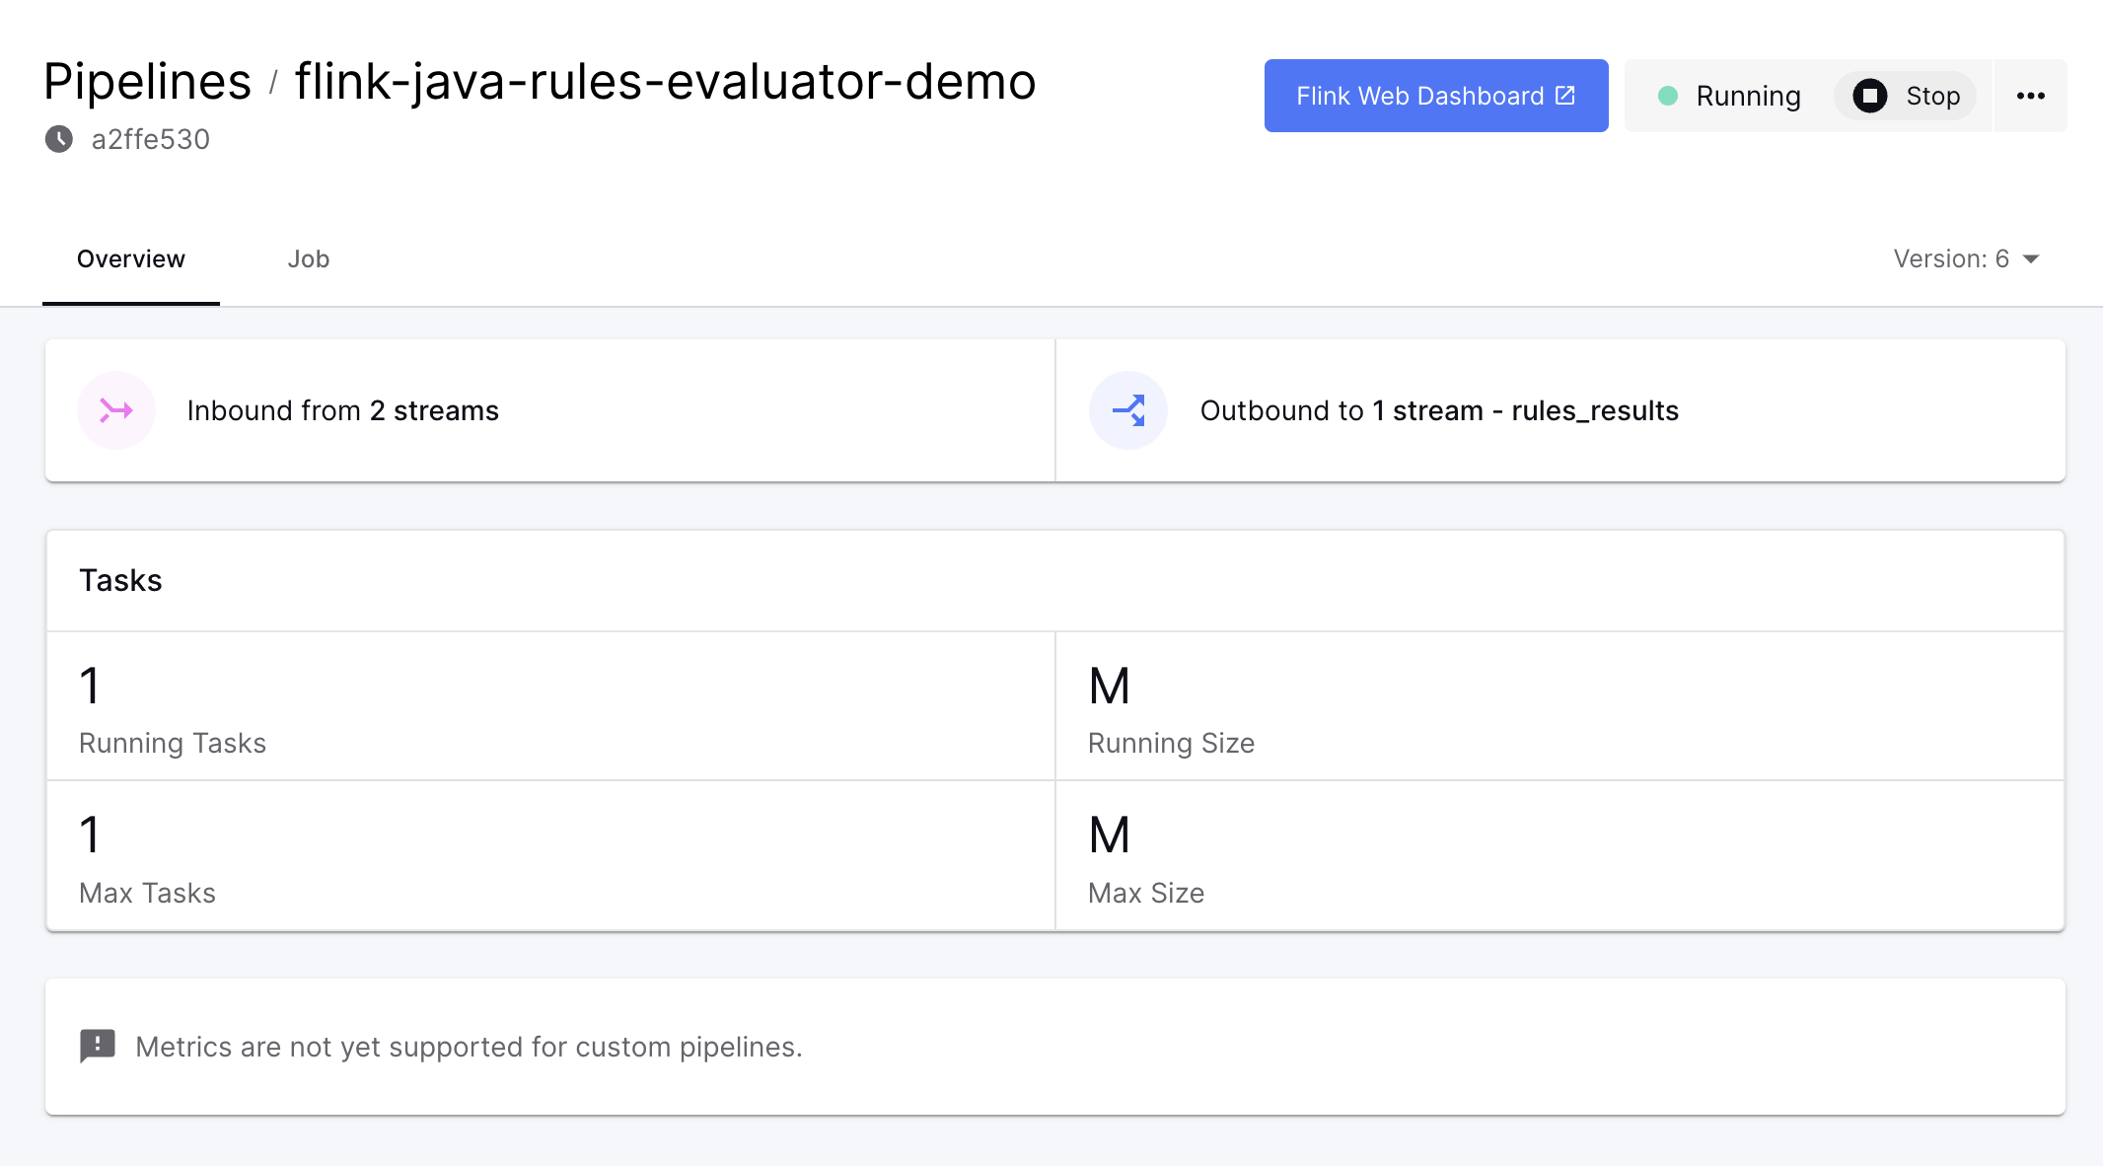Image resolution: width=2103 pixels, height=1166 pixels.
Task: Click the inbound streams icon
Action: tap(116, 410)
